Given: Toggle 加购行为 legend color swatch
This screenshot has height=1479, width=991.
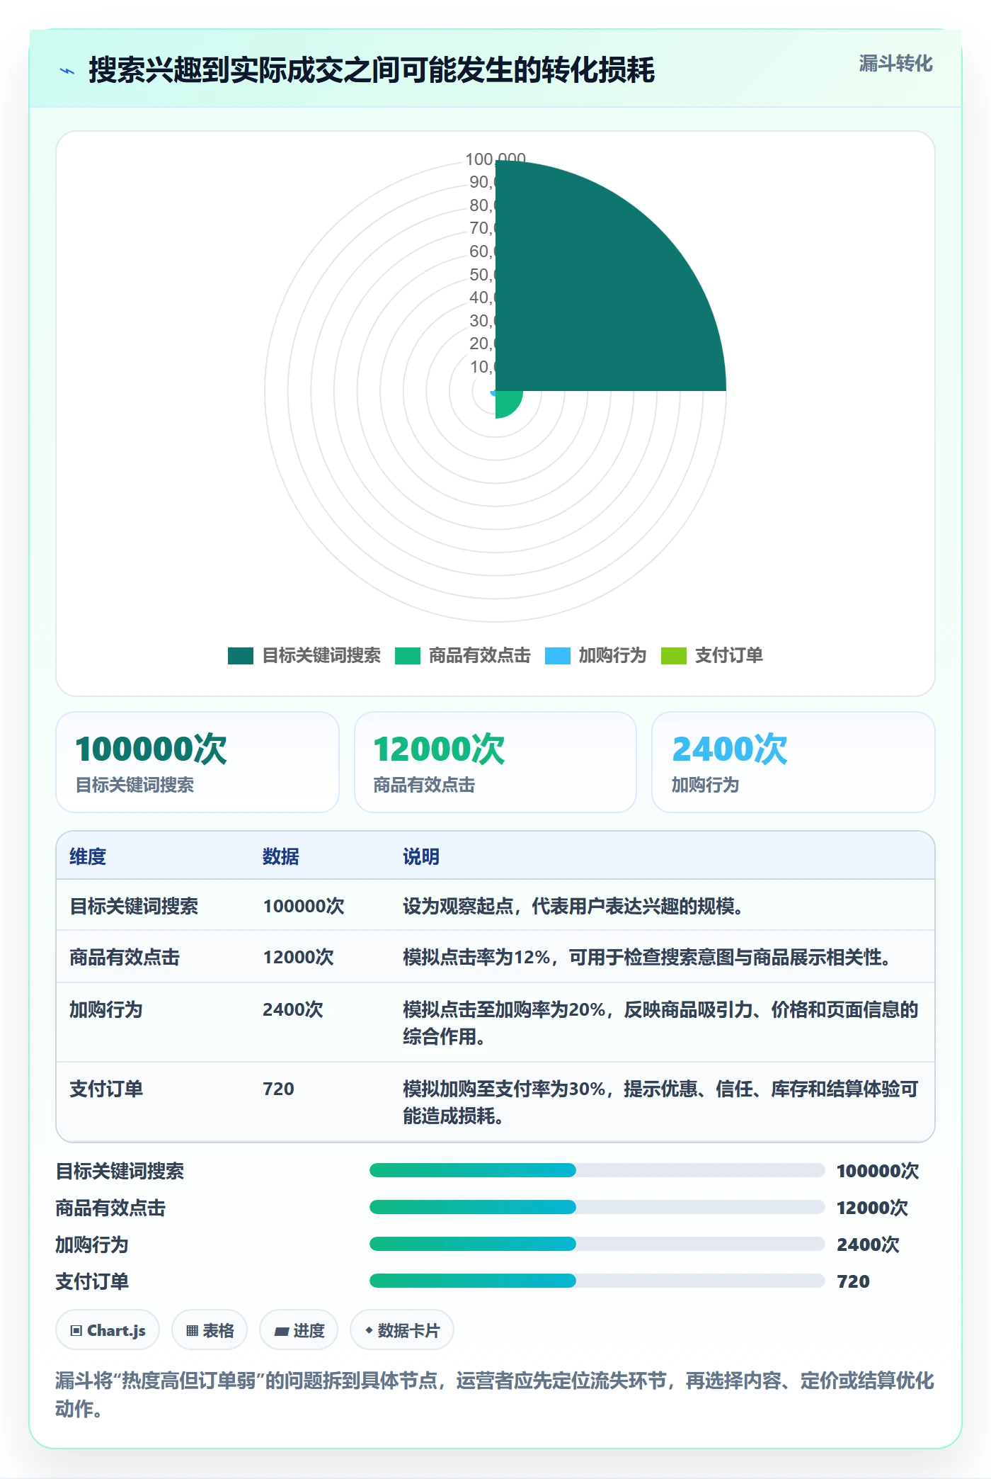Looking at the screenshot, I should point(558,656).
